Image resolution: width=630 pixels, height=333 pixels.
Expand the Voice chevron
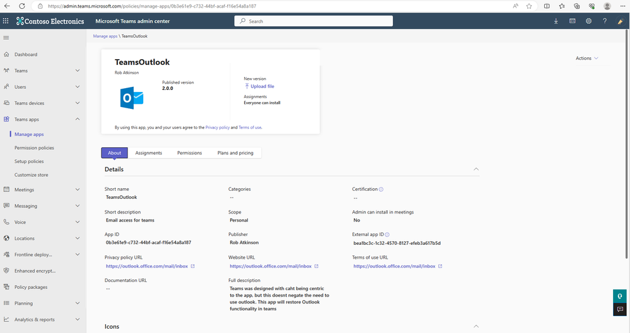78,222
